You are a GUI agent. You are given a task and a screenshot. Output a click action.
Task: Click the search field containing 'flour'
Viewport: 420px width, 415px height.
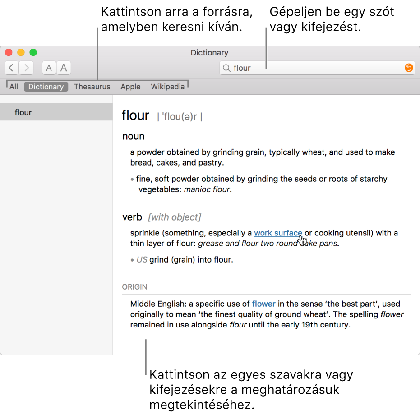(x=317, y=68)
